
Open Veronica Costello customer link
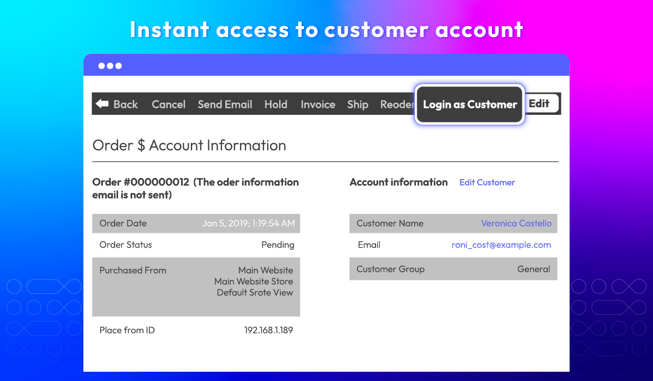pyautogui.click(x=516, y=223)
